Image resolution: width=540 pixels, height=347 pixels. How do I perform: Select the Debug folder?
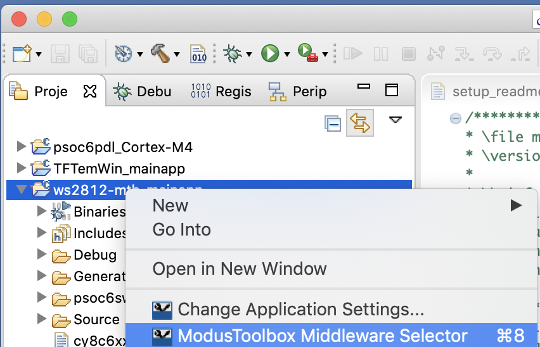coord(95,255)
